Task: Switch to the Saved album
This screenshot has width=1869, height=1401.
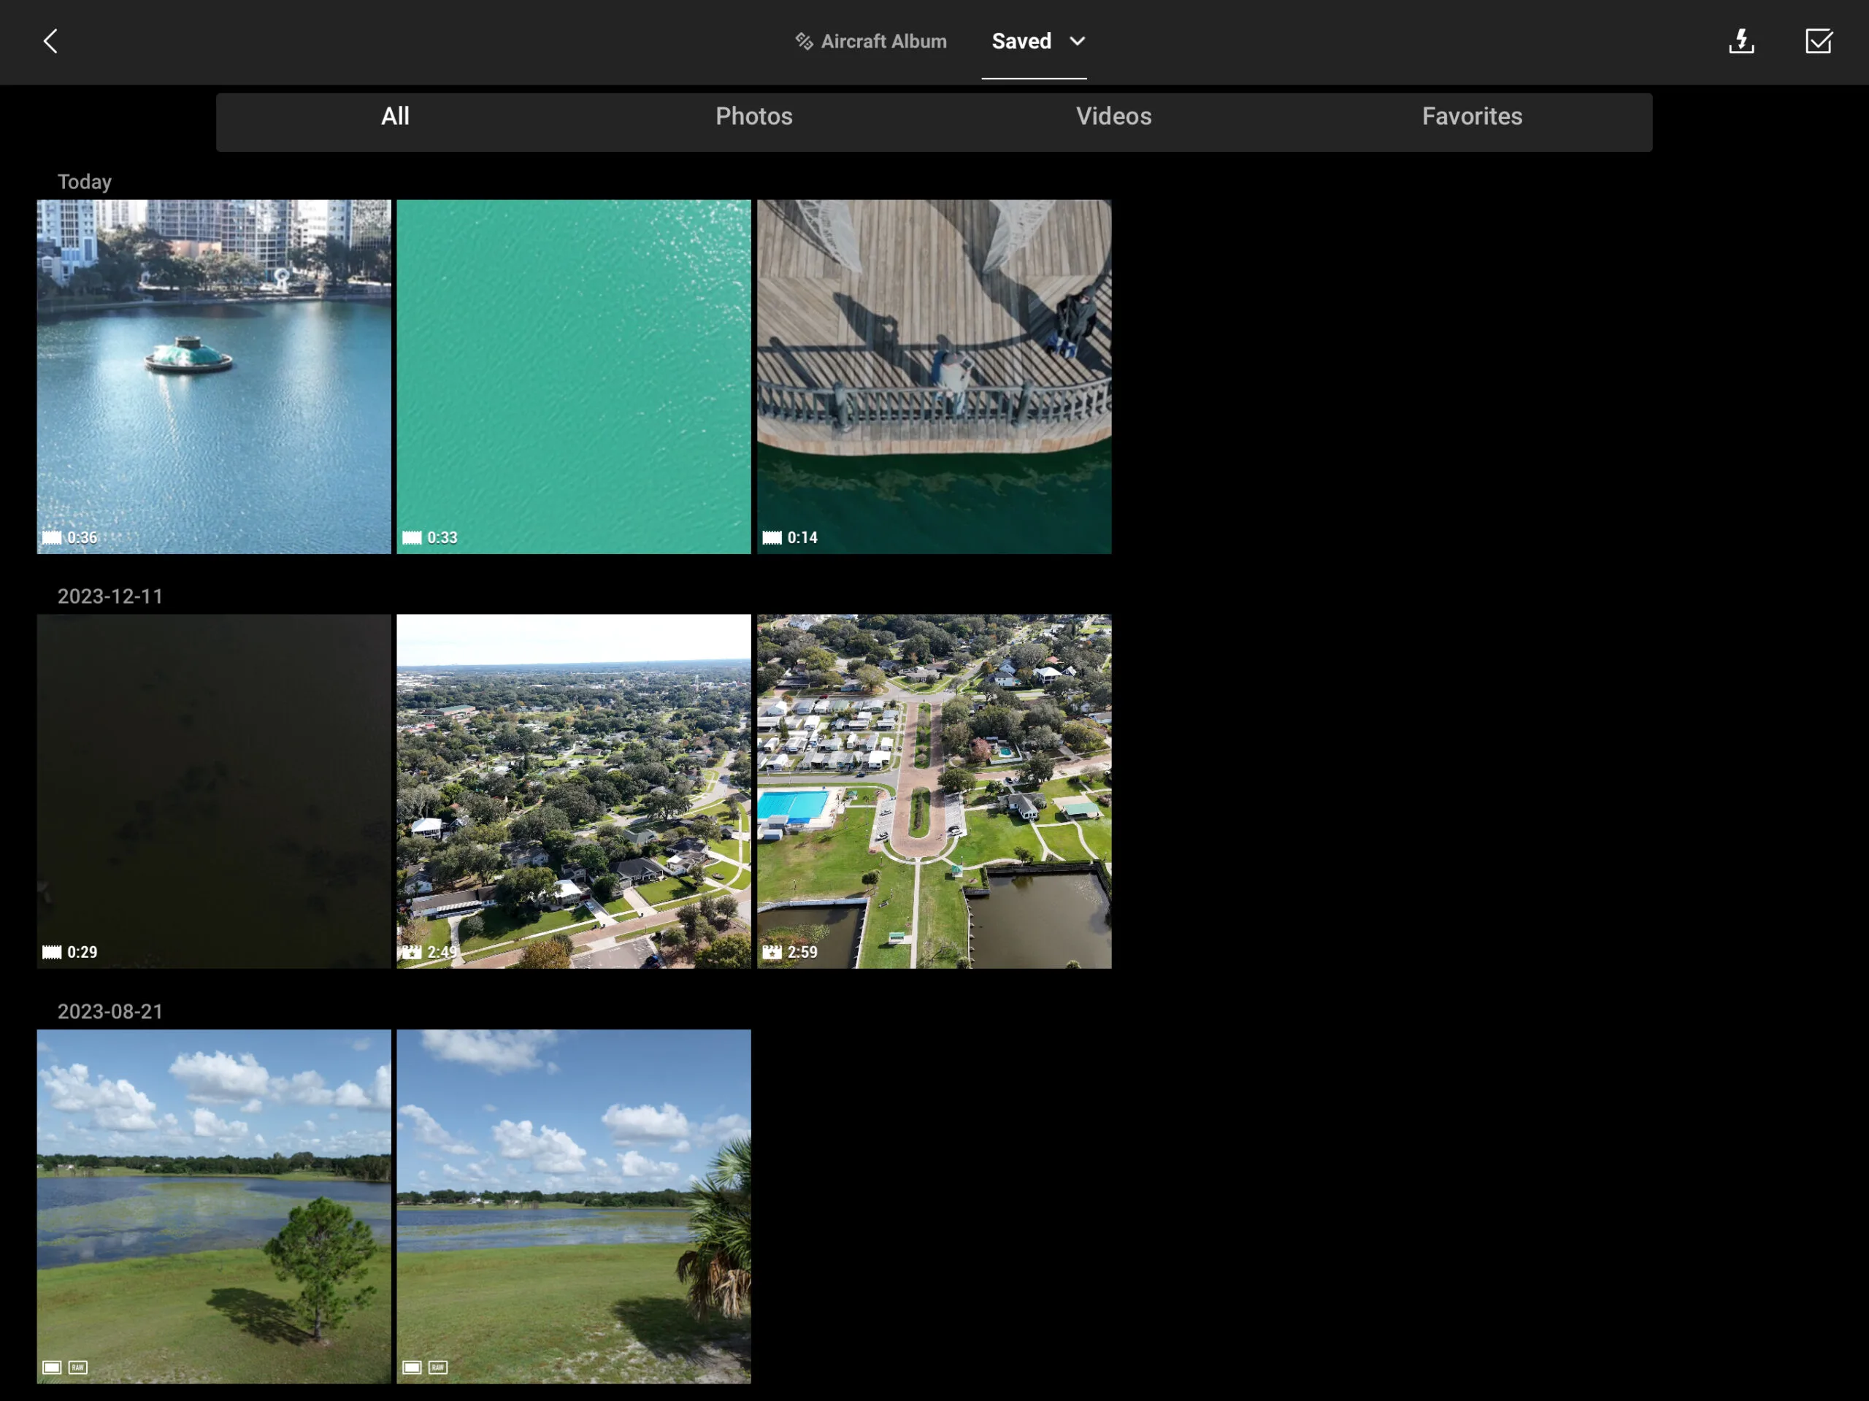Action: pyautogui.click(x=1021, y=42)
